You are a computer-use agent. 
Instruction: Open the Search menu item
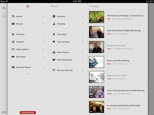[x=28, y=16]
